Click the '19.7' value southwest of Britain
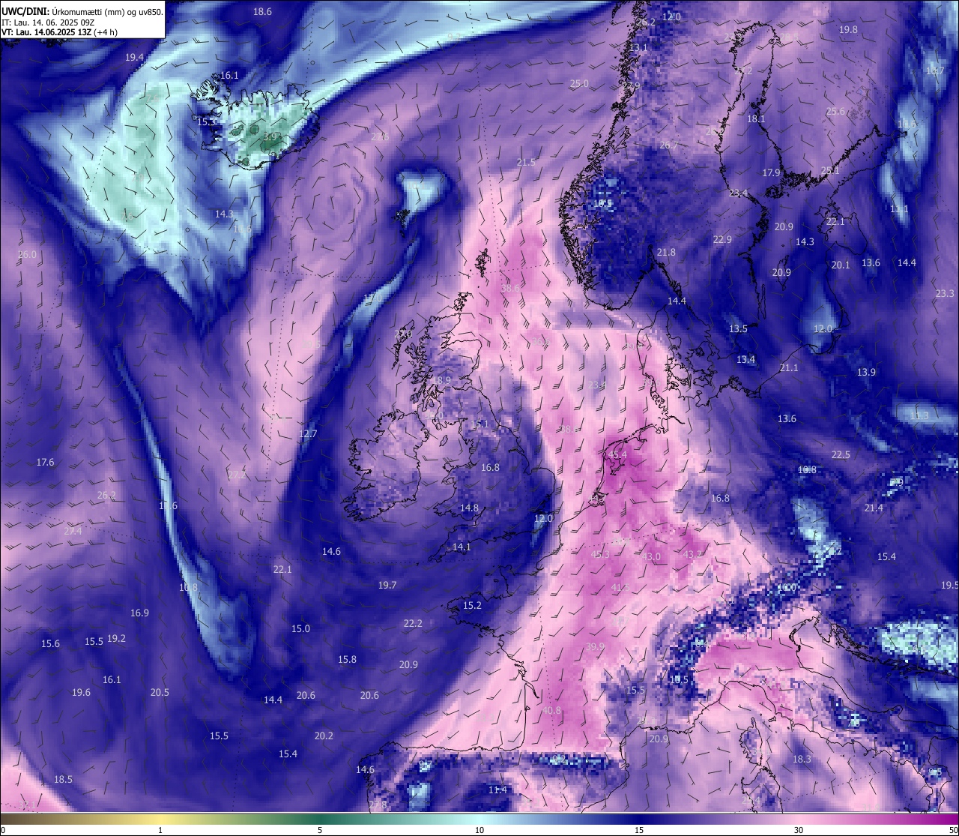The height and width of the screenshot is (836, 959). point(387,586)
